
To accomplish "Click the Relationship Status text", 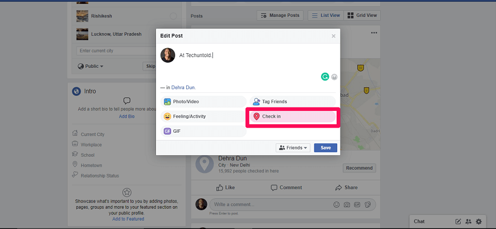I will tap(100, 176).
